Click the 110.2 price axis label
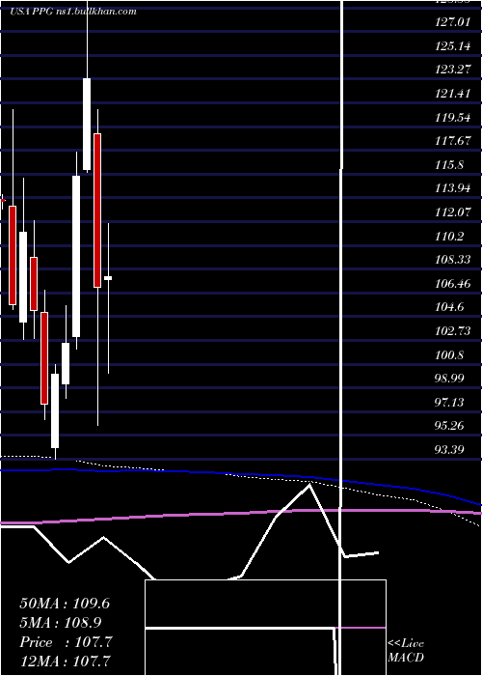Image resolution: width=482 pixels, height=676 pixels. [x=449, y=237]
